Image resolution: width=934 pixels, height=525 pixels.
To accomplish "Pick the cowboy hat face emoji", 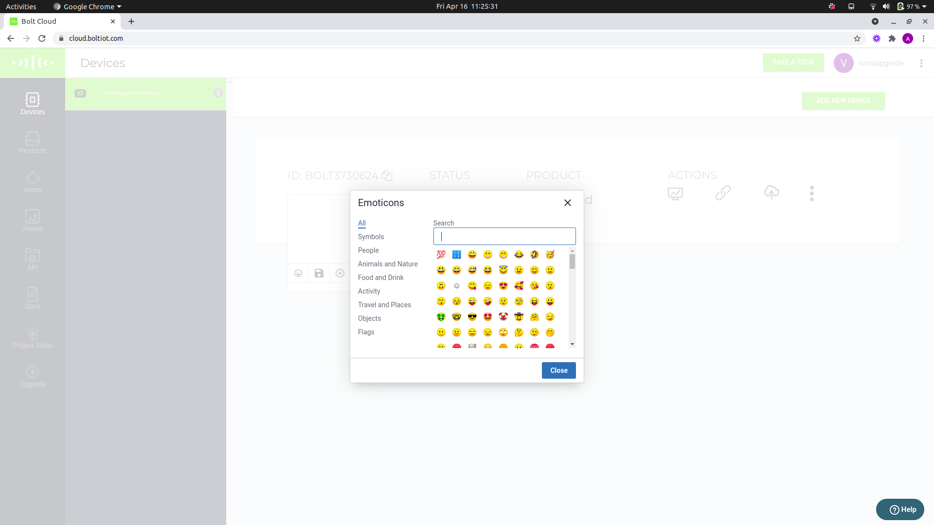I will pos(519,317).
